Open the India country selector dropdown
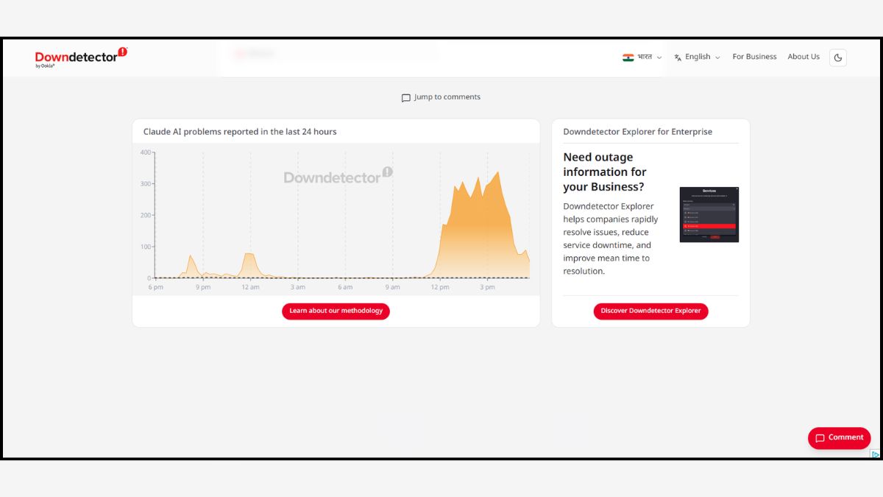This screenshot has height=497, width=883. tap(642, 57)
